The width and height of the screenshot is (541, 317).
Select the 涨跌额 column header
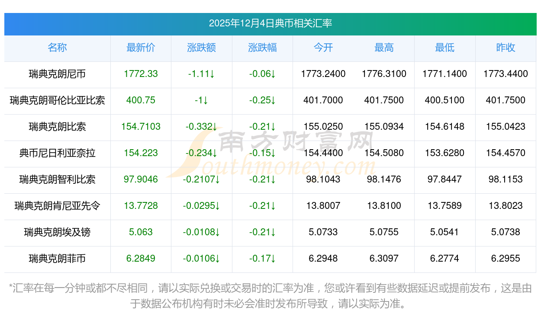[x=202, y=48]
